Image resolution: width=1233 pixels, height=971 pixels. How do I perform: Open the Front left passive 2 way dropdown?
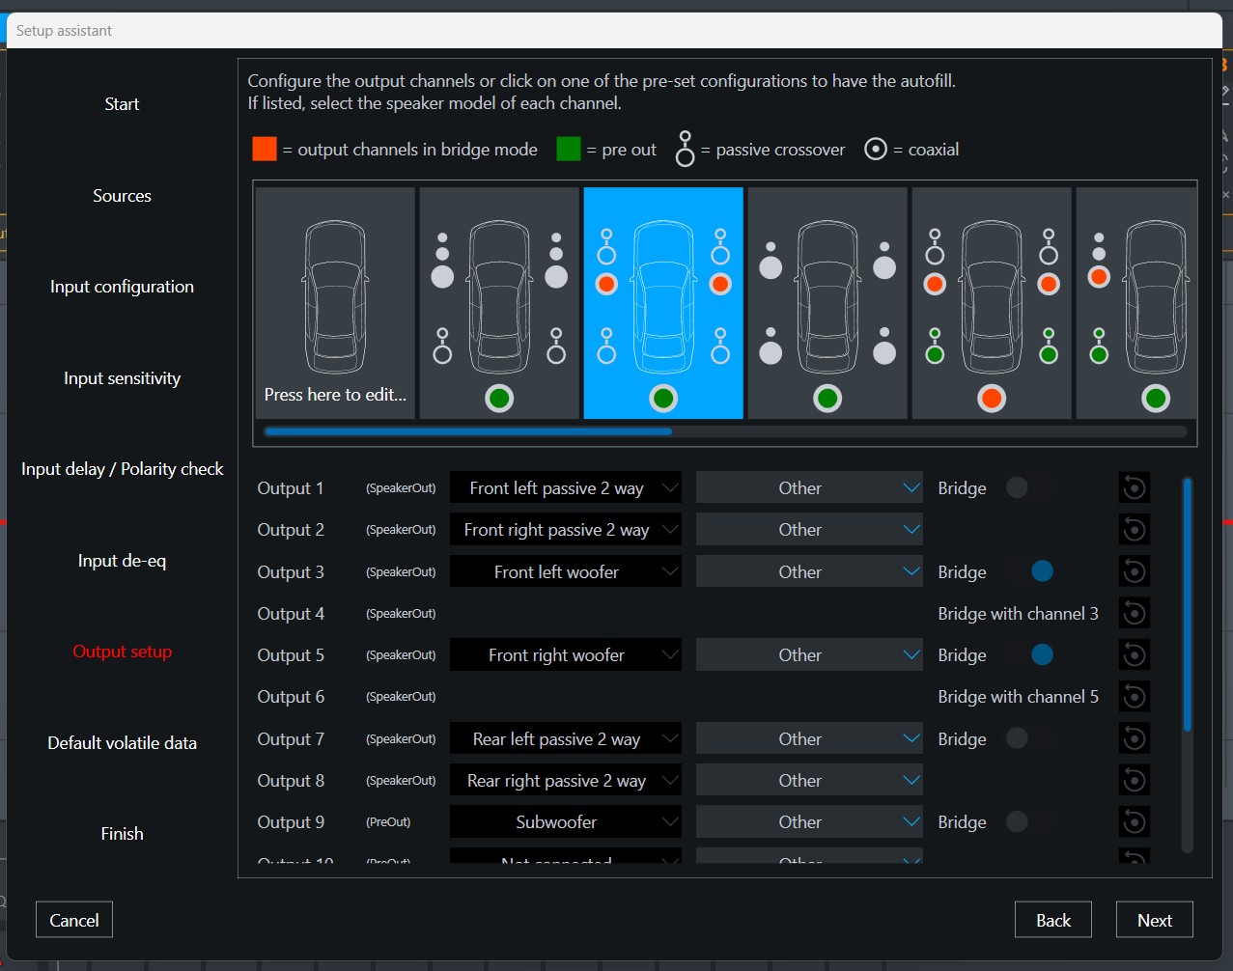point(566,488)
